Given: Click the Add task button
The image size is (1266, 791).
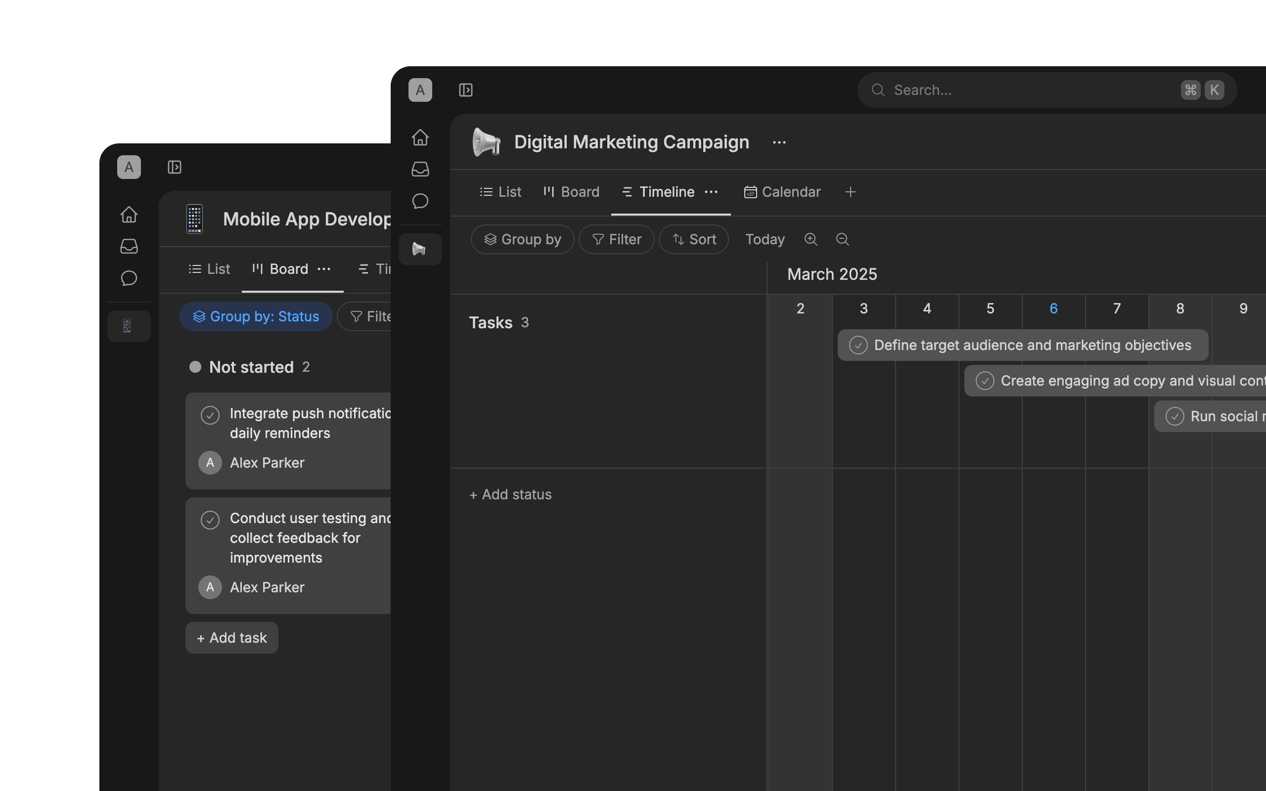Looking at the screenshot, I should click(232, 638).
